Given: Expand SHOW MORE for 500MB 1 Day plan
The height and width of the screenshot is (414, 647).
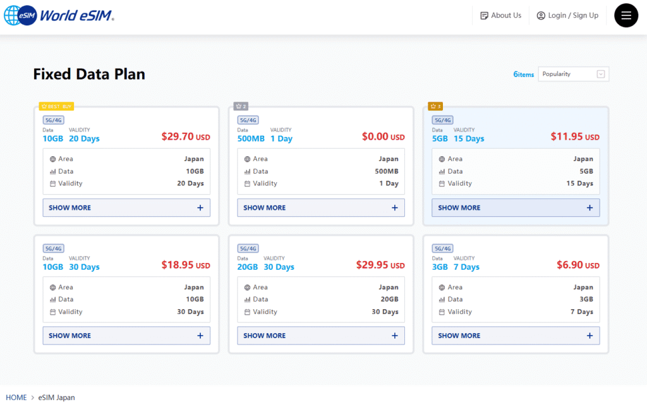Looking at the screenshot, I should tap(320, 208).
